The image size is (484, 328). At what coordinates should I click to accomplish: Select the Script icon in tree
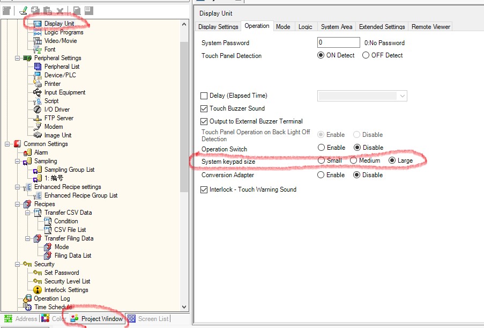[x=38, y=101]
